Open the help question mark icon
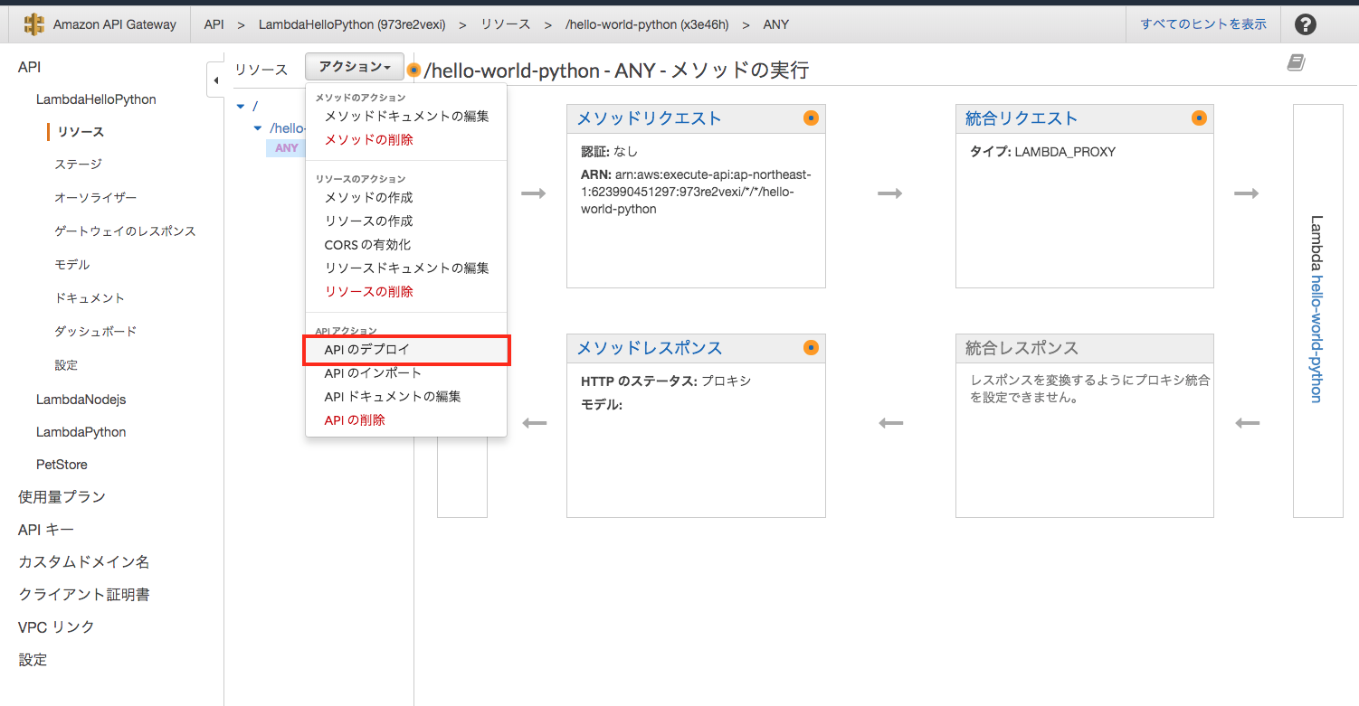Image resolution: width=1359 pixels, height=706 pixels. click(1306, 24)
